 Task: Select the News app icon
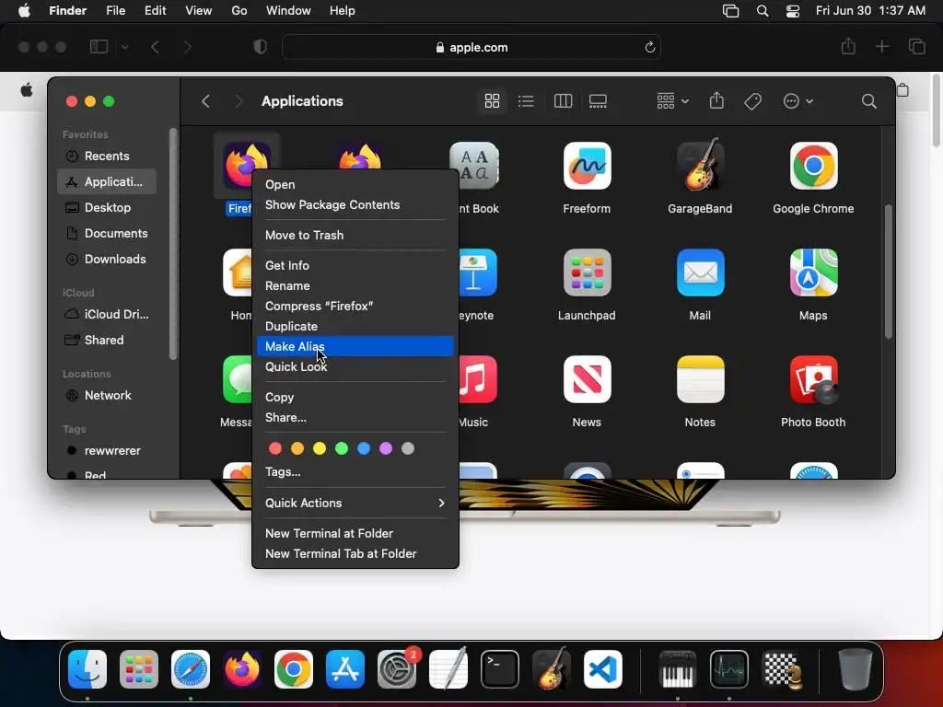coord(587,379)
